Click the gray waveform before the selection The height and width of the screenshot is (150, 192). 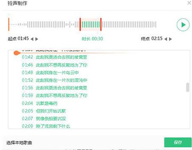pos(45,24)
